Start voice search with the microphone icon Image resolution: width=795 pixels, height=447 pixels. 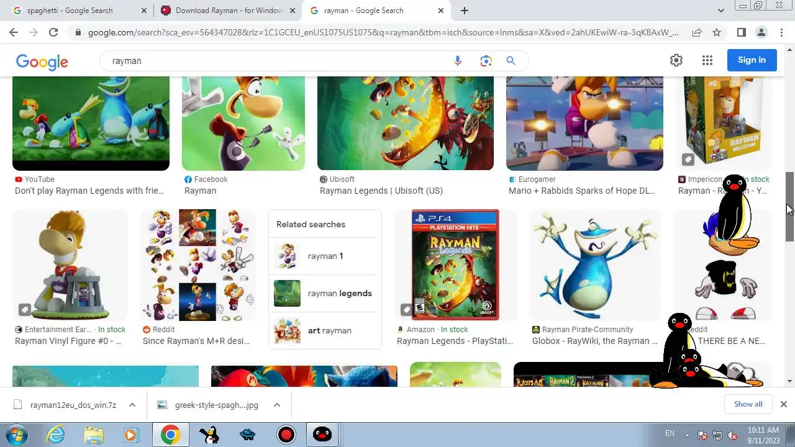(458, 61)
